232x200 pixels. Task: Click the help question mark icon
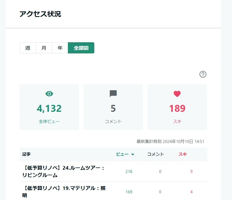point(203,74)
